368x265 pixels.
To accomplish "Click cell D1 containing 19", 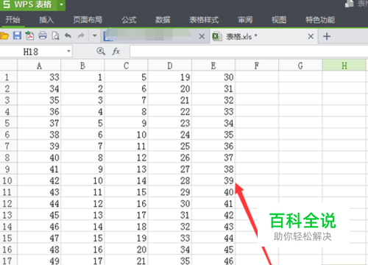I will pos(170,77).
